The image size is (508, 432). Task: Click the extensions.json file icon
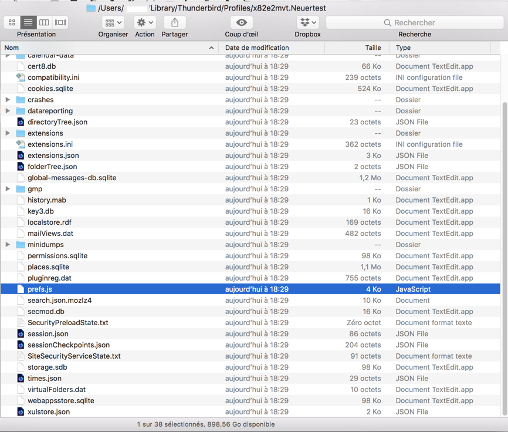pos(21,155)
